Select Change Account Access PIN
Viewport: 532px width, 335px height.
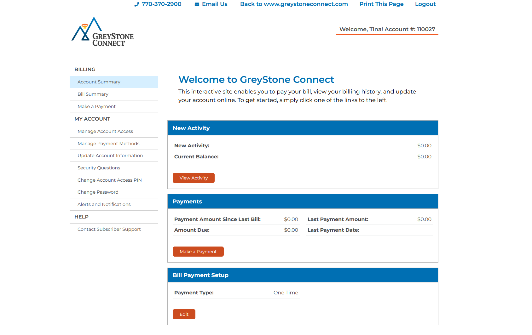(114, 180)
